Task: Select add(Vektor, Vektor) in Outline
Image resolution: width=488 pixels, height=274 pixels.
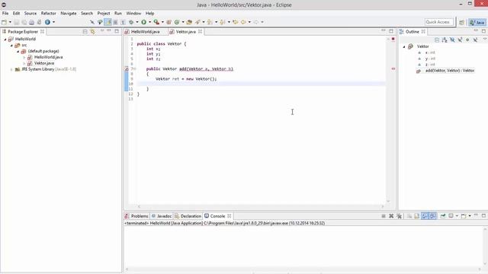Action: point(450,71)
